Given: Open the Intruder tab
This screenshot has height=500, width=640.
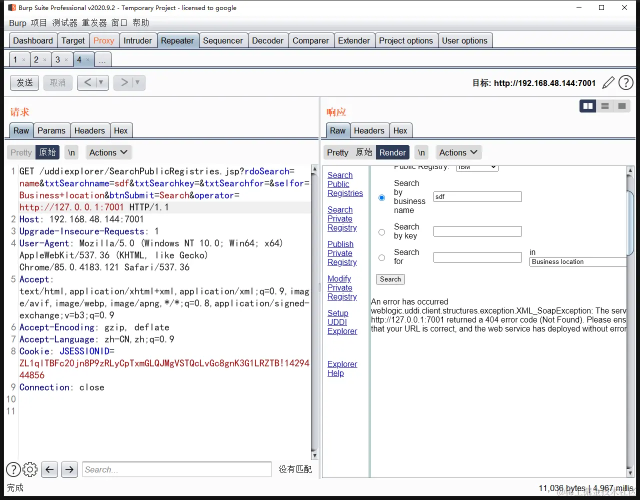Looking at the screenshot, I should click(137, 40).
